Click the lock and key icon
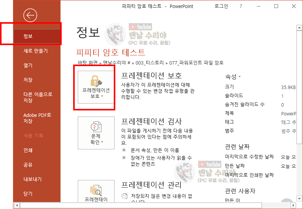This screenshot has height=209, width=303. pos(96,81)
